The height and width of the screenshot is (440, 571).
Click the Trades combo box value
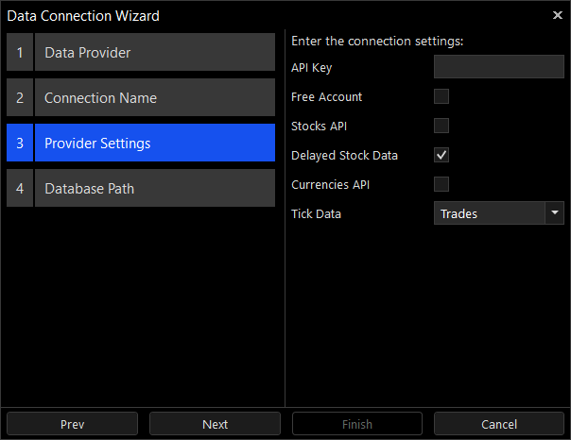coord(489,213)
